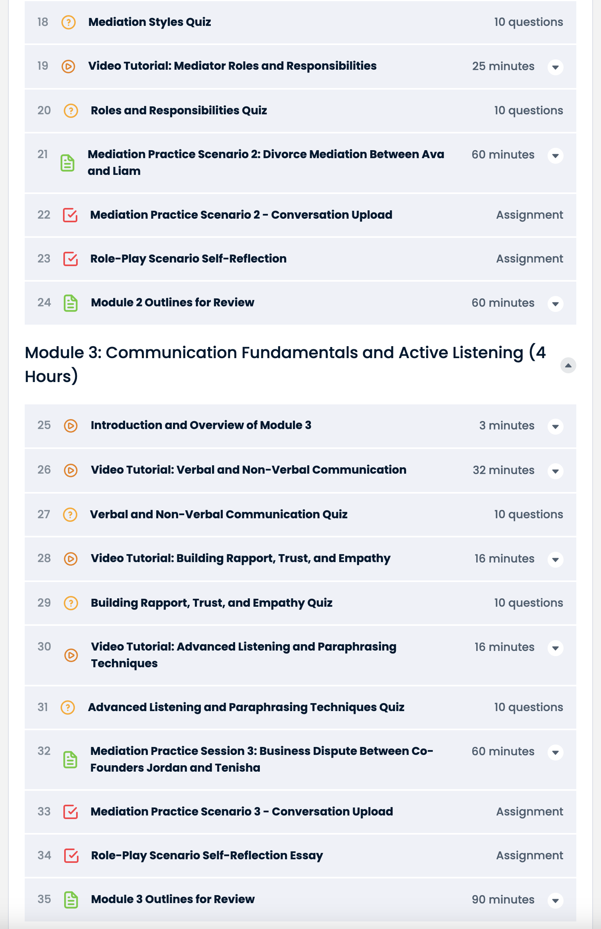Open Advanced Listening and Paraphrasing Techniques Quiz
This screenshot has width=601, height=929.
click(246, 708)
